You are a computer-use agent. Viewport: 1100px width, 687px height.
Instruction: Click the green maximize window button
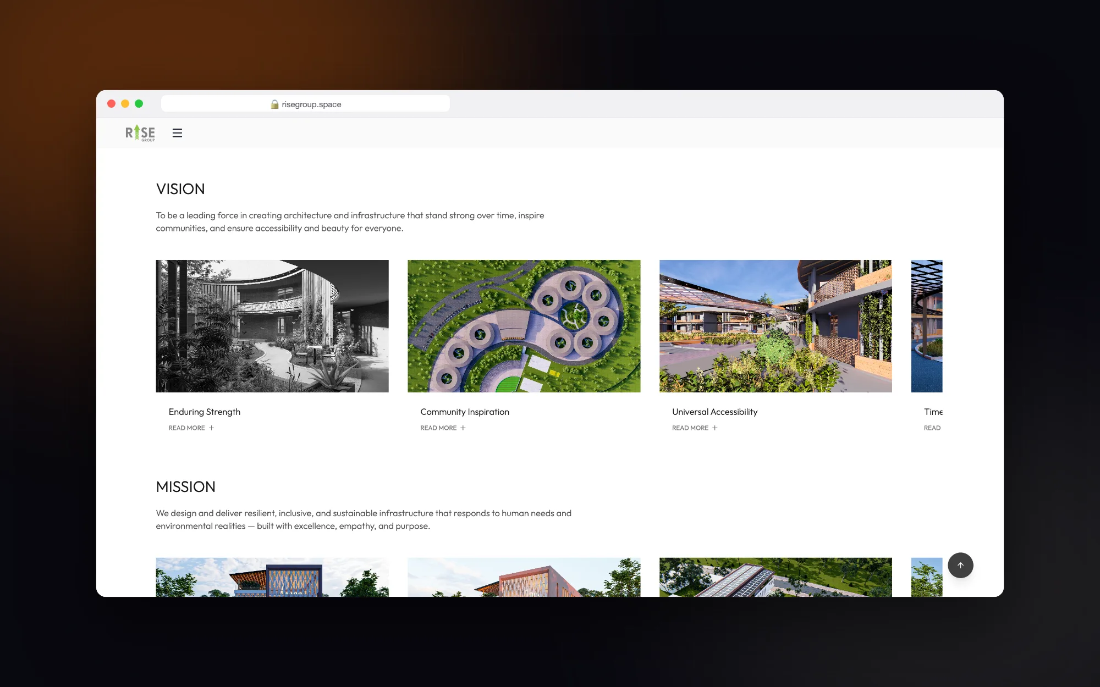click(x=139, y=103)
